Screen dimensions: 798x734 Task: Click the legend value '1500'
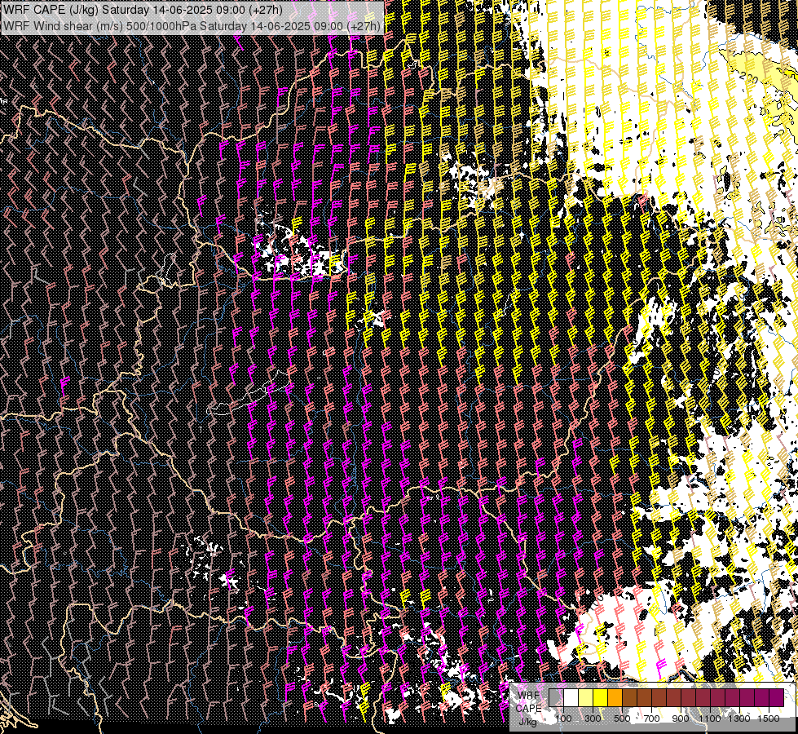(x=769, y=719)
